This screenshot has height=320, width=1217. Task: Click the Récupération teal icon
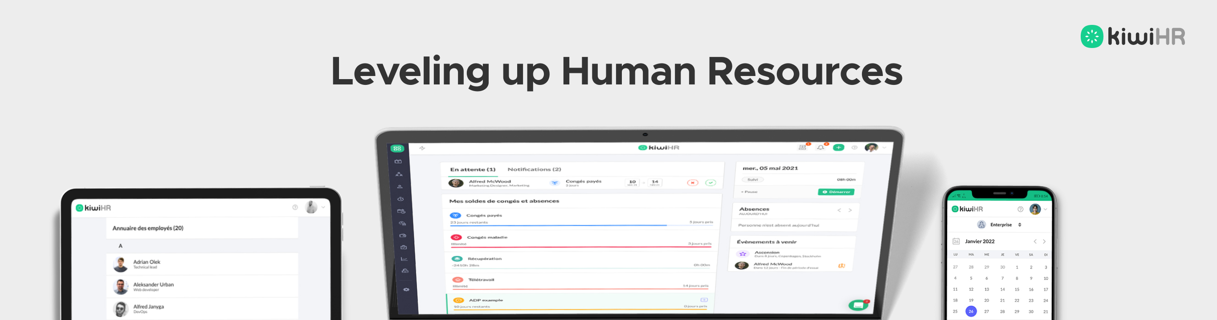(x=457, y=259)
